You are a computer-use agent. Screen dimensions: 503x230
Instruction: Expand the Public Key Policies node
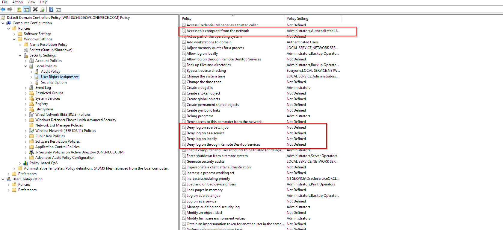(26, 136)
